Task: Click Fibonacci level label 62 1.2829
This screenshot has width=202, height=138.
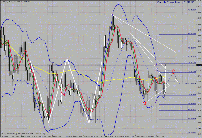Action: click(192, 57)
